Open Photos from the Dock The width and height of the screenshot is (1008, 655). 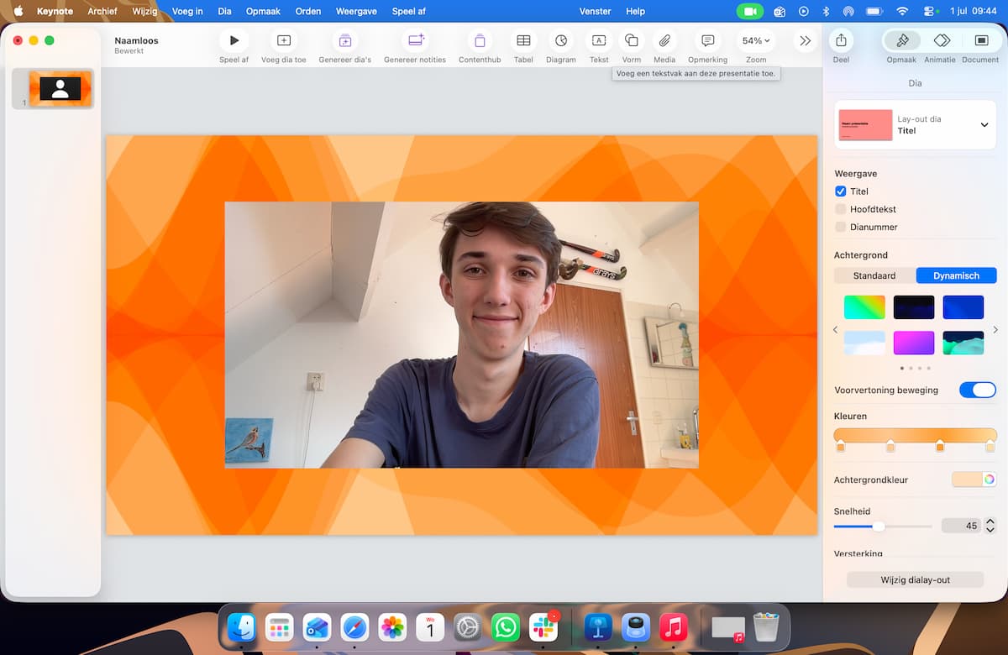pos(392,627)
